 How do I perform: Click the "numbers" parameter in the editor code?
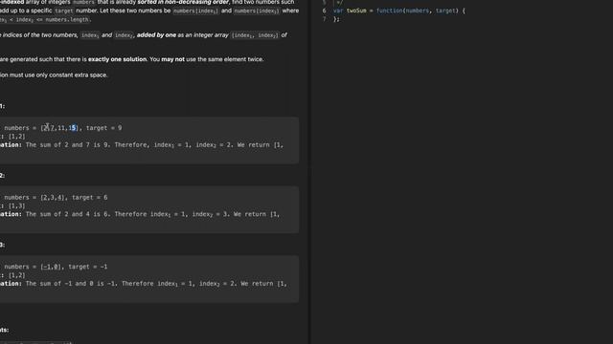pyautogui.click(x=418, y=11)
